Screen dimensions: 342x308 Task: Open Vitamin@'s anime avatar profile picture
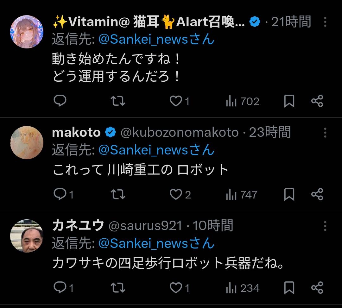click(27, 32)
